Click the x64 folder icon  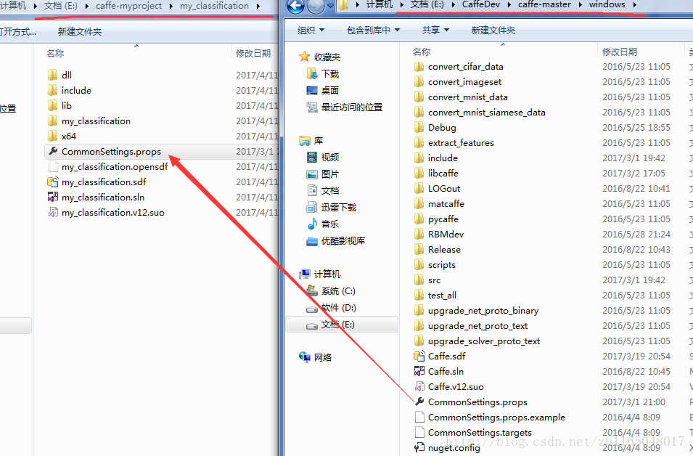(x=52, y=136)
